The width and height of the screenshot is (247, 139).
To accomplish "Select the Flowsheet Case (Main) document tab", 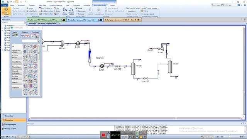I will click(x=42, y=24).
